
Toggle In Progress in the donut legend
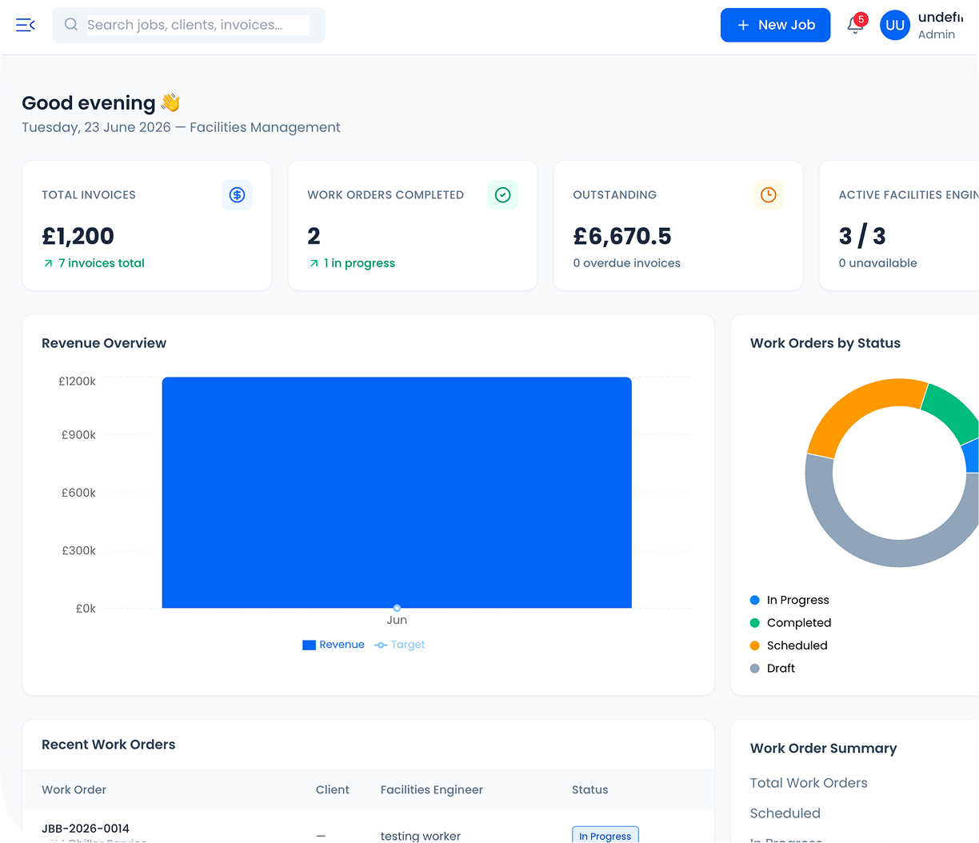click(x=789, y=600)
